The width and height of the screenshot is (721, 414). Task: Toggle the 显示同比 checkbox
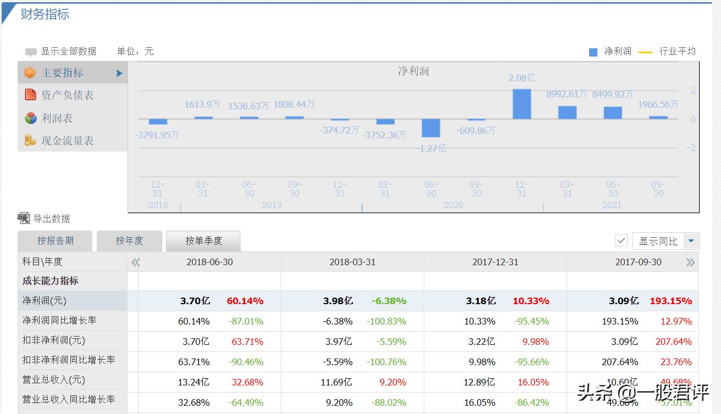(622, 240)
